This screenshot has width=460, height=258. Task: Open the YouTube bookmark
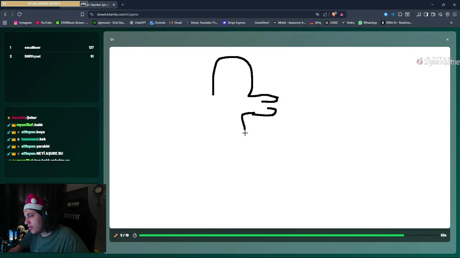tap(44, 23)
